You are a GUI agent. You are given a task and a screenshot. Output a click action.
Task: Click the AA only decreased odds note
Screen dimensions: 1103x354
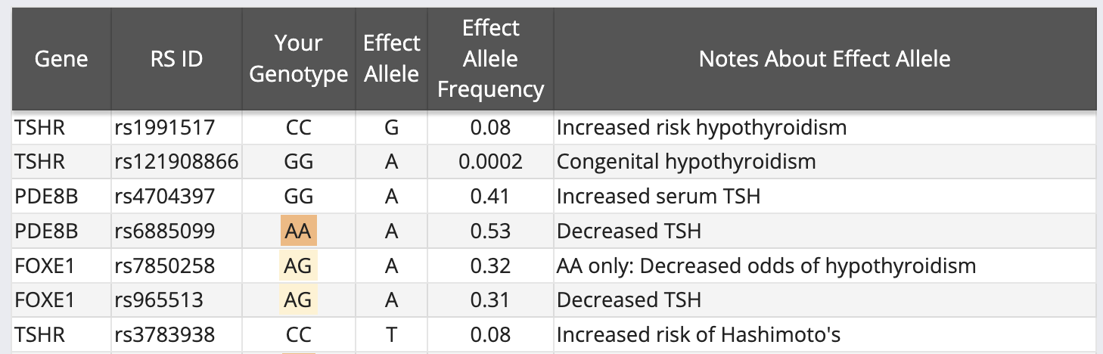[766, 265]
